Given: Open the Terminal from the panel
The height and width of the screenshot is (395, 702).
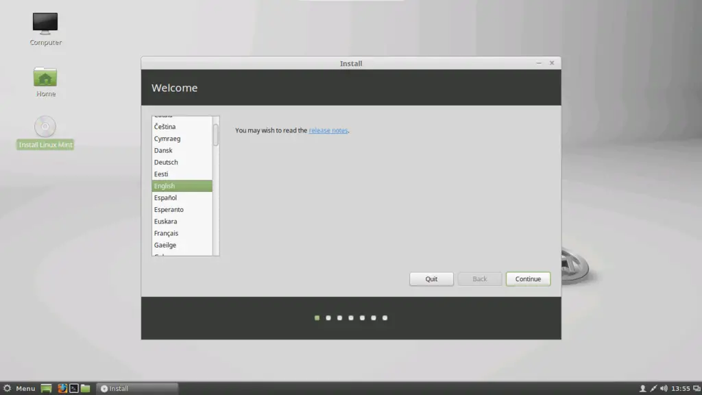Looking at the screenshot, I should (74, 388).
